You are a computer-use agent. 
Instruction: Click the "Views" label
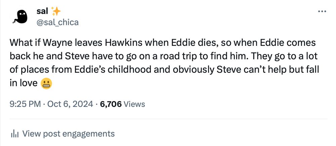click(x=134, y=104)
